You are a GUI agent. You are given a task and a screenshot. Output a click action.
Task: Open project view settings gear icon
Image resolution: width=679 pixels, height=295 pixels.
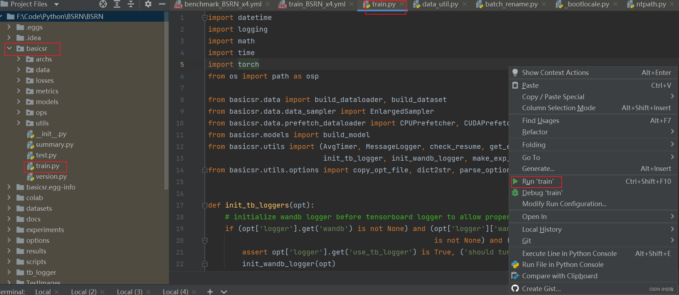coord(148,4)
